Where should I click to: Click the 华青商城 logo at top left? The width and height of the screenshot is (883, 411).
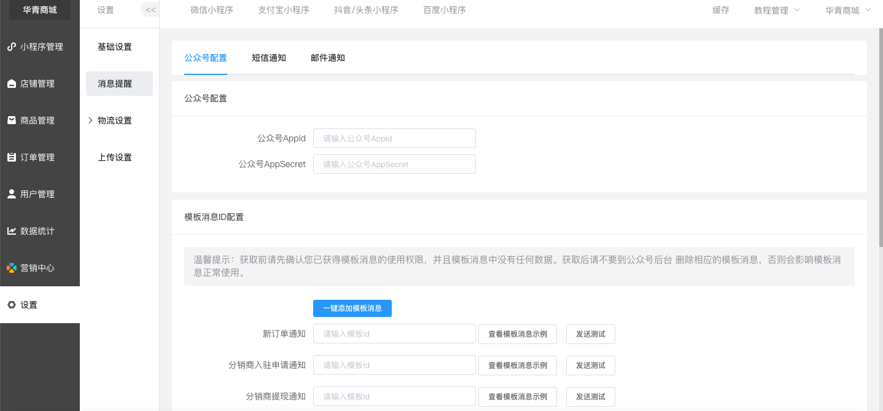[x=40, y=10]
